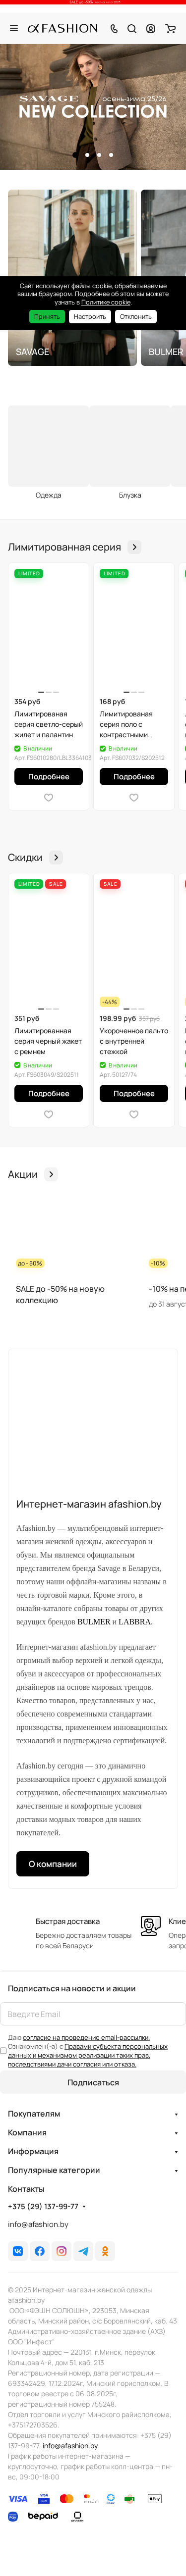
Task: Open the search icon in header
Action: 132,29
